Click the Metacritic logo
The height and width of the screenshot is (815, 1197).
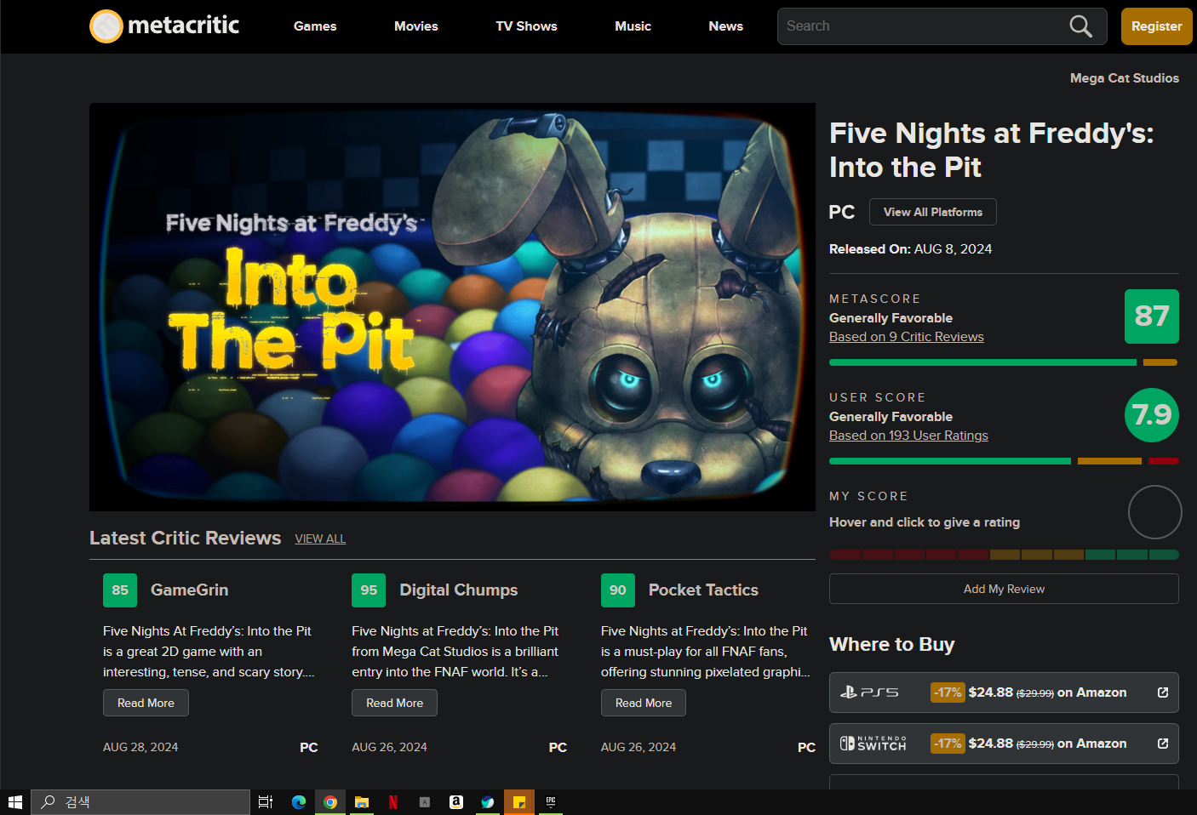[164, 26]
